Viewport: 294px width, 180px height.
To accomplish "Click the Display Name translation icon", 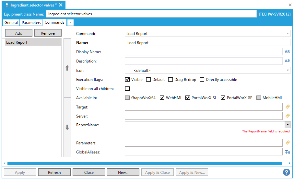I will pos(287,51).
